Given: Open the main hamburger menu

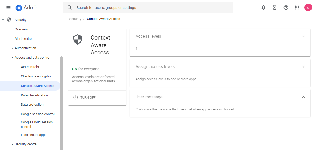Looking at the screenshot, I should click(x=8, y=8).
